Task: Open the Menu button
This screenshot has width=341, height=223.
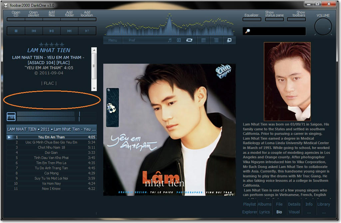Action: point(113,41)
